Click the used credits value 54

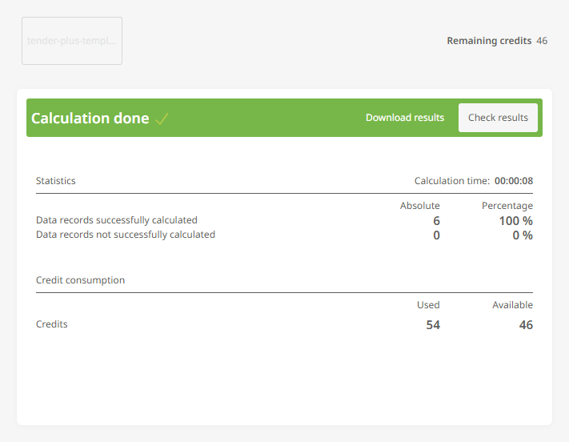click(432, 325)
